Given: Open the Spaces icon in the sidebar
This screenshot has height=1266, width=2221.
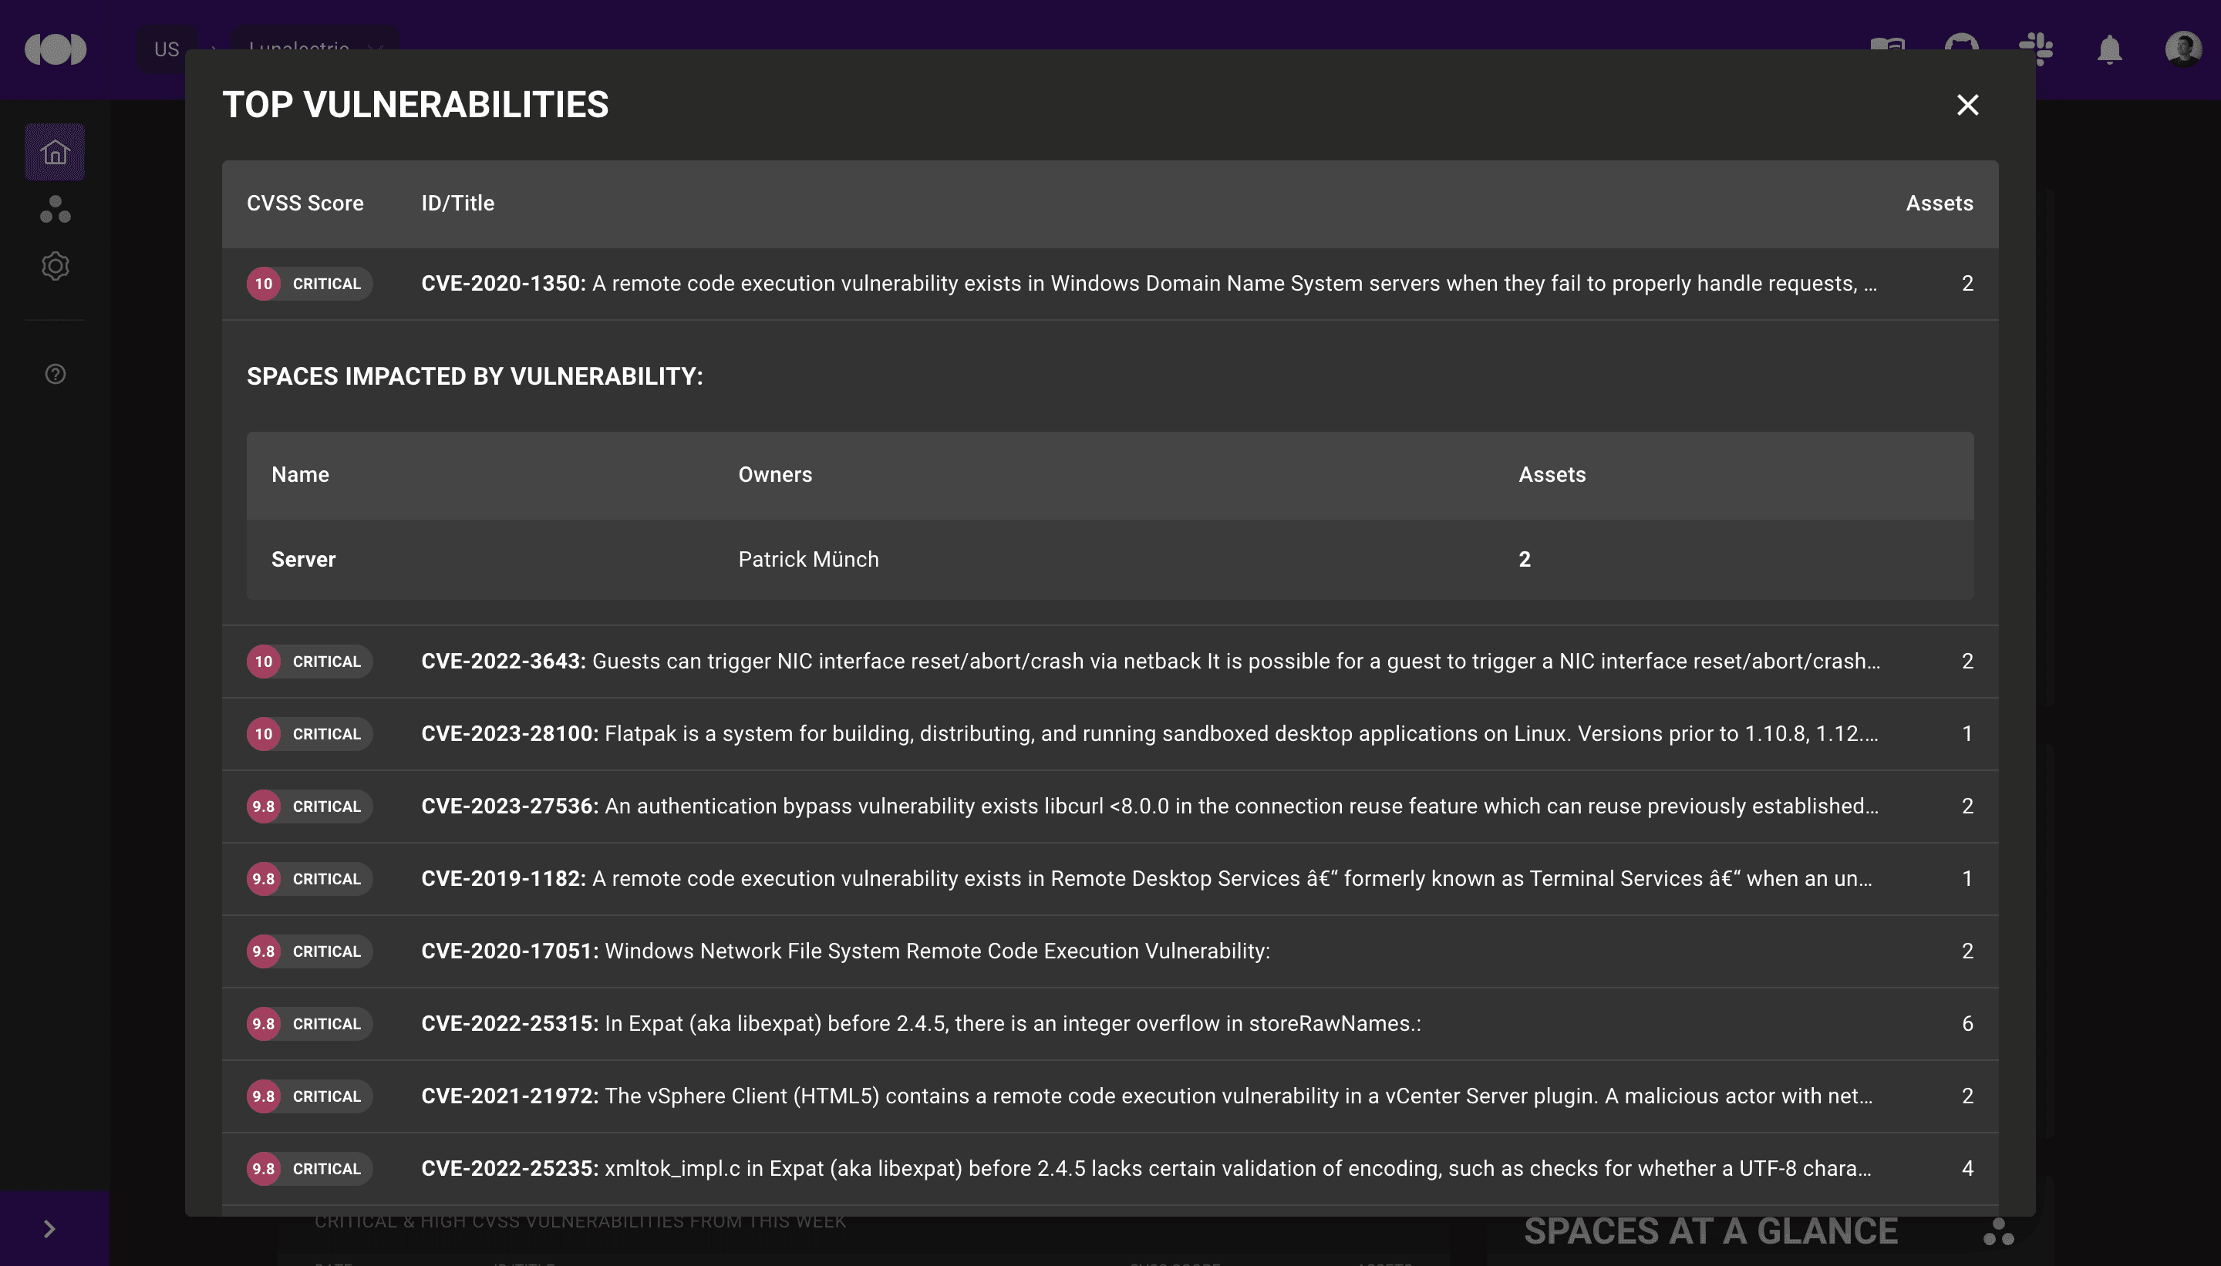Looking at the screenshot, I should pos(55,209).
